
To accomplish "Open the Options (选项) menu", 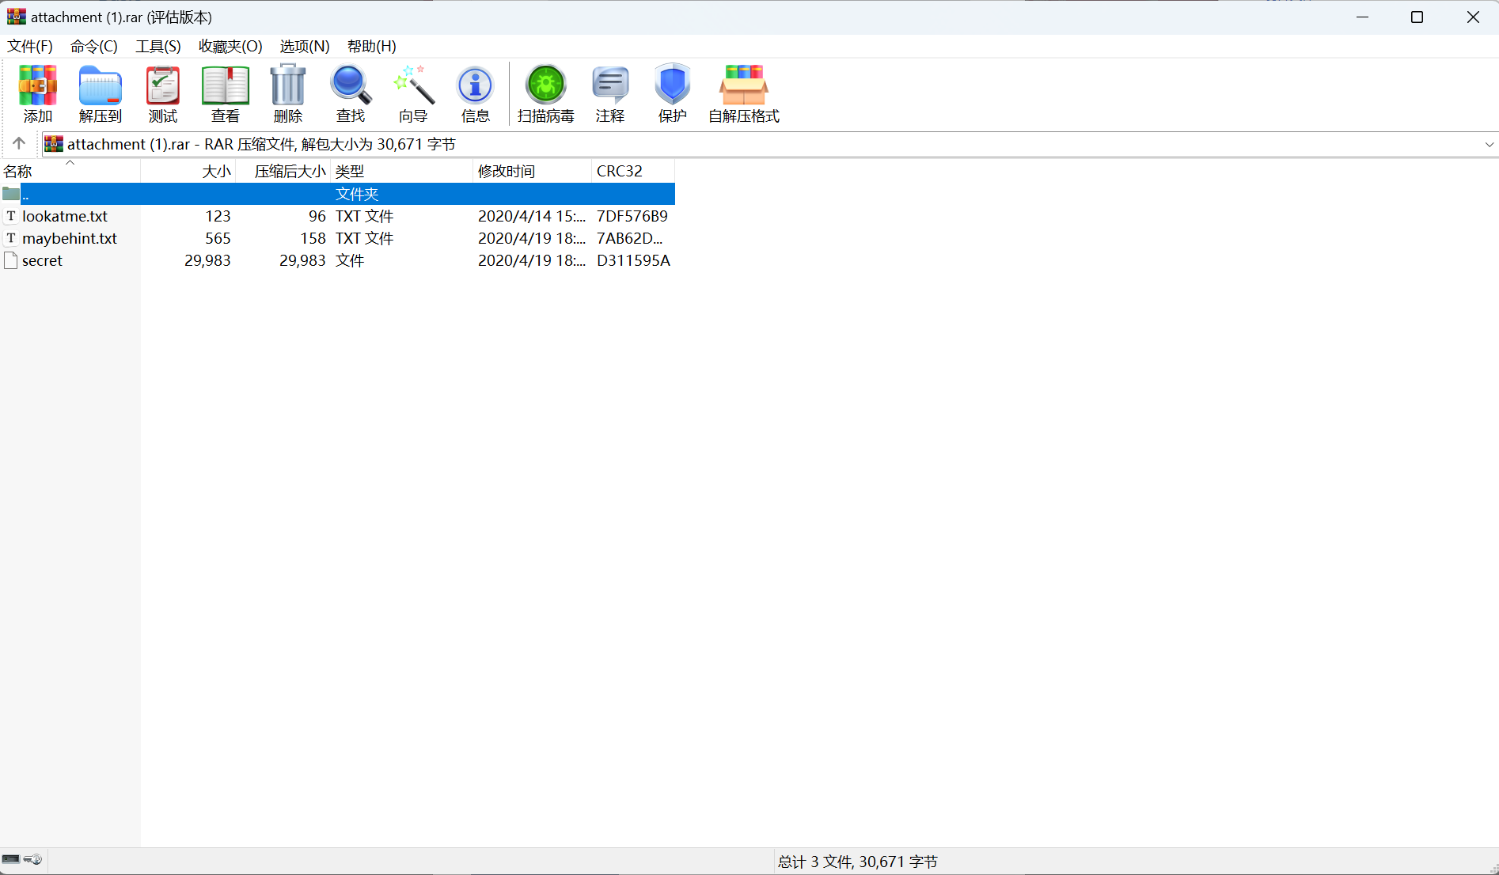I will click(x=305, y=46).
